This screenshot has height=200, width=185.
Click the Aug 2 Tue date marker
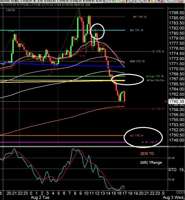pos(40,197)
